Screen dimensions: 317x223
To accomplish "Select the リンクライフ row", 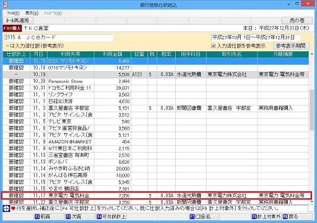I will tap(156, 95).
